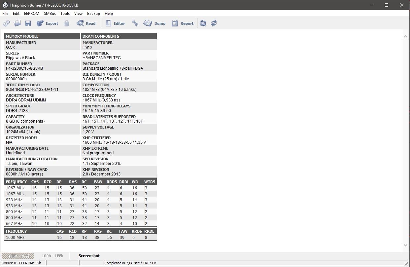This screenshot has height=267, width=410.
Task: Click the SPD revision 1.1 / September 2015
Action: (102, 164)
